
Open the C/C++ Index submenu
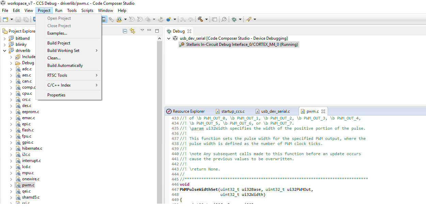(x=68, y=85)
